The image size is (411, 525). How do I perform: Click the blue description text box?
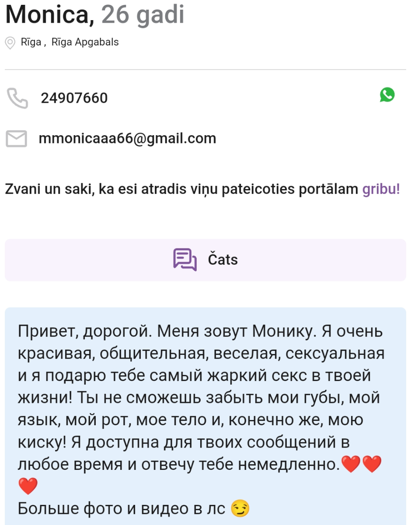point(205,416)
